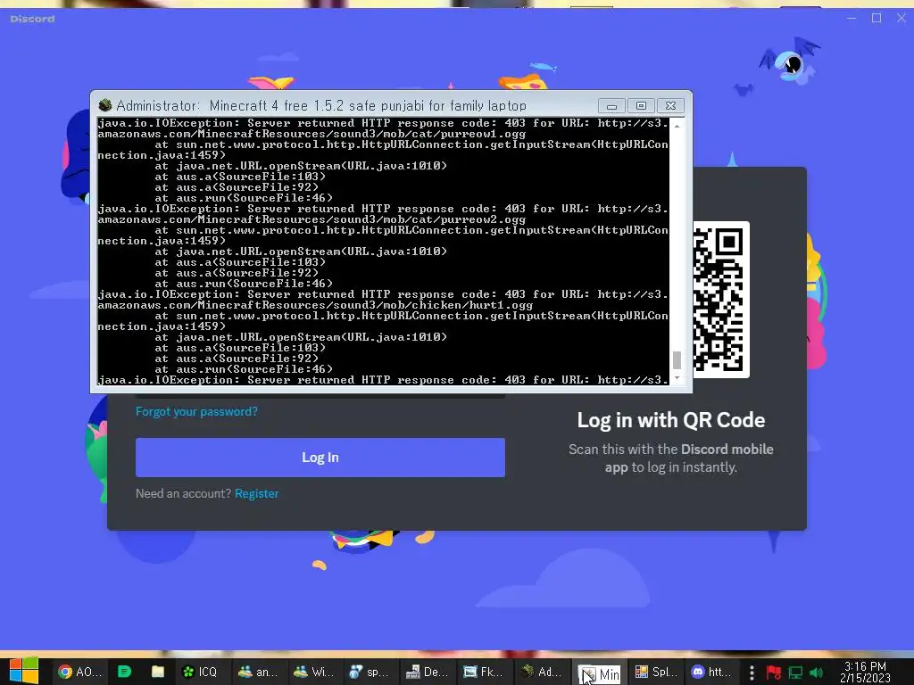Click the Minecraft console title bar text
914x685 pixels.
(x=321, y=105)
